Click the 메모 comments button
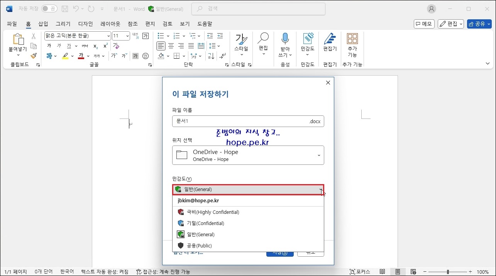This screenshot has height=276, width=496. [x=424, y=24]
